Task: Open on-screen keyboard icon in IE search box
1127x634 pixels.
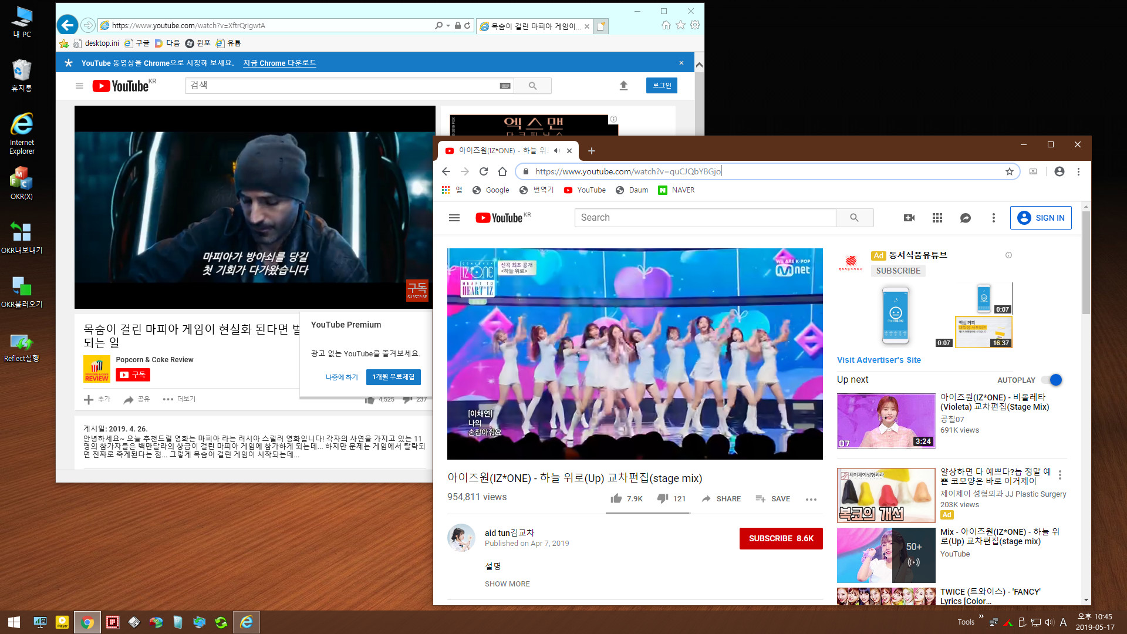Action: point(505,86)
